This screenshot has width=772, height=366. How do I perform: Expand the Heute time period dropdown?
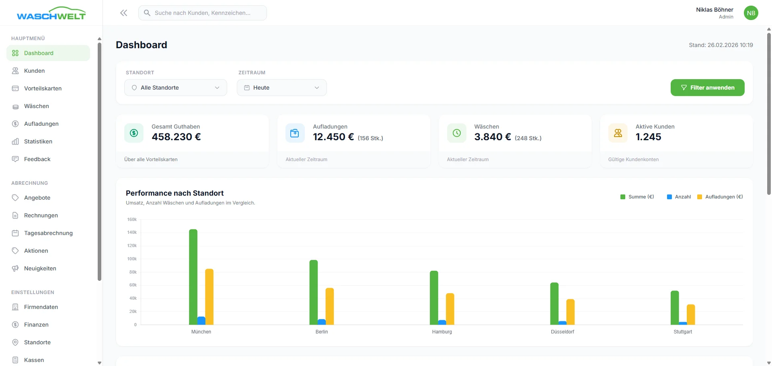click(x=281, y=88)
